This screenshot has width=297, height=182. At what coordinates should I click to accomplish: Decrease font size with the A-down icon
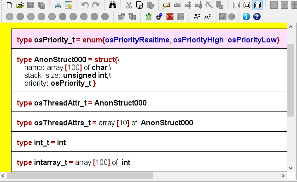[x=208, y=17]
